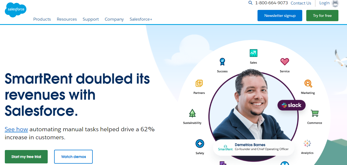This screenshot has height=165, width=347.
Task: Click the Safety label text
Action: point(200,153)
